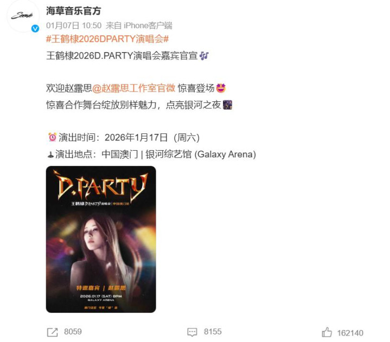Click the 01月07日 10:50 timestamp
Image resolution: width=390 pixels, height=342 pixels.
click(74, 25)
